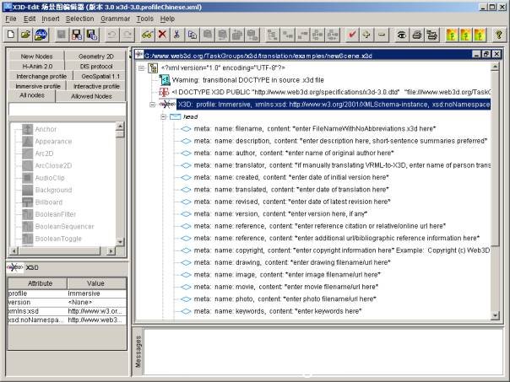Switch to the Interactive profile tab
Viewport: 510px width, 382px height.
tap(96, 86)
